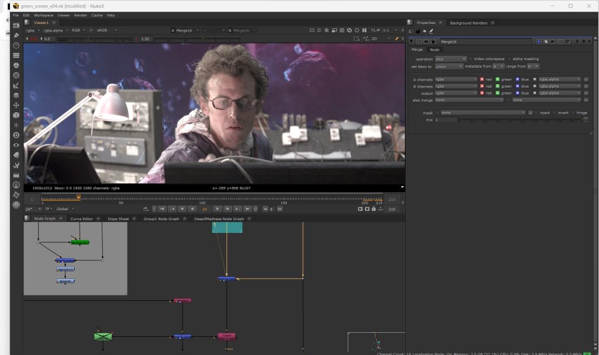
Task: Open the File menu
Action: [16, 15]
